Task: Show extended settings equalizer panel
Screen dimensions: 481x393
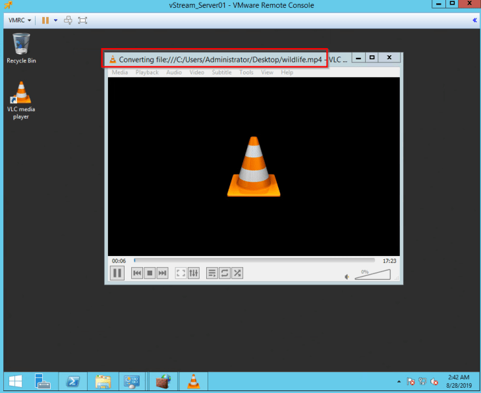Action: pos(194,273)
